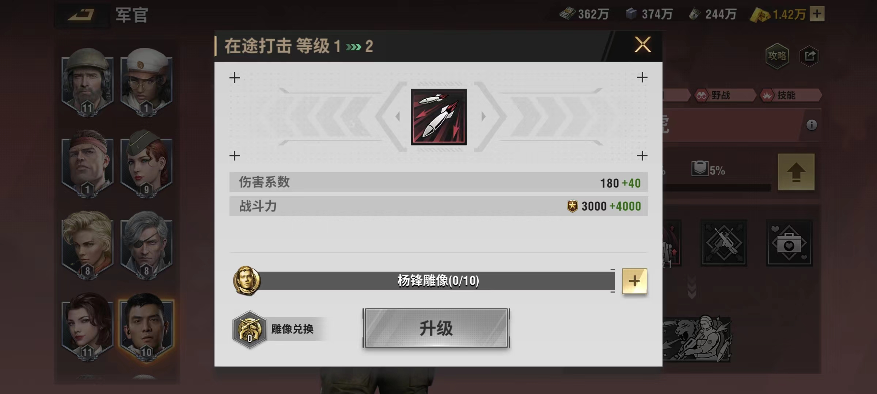Add gold with the top plus button
The image size is (877, 394).
coord(817,14)
